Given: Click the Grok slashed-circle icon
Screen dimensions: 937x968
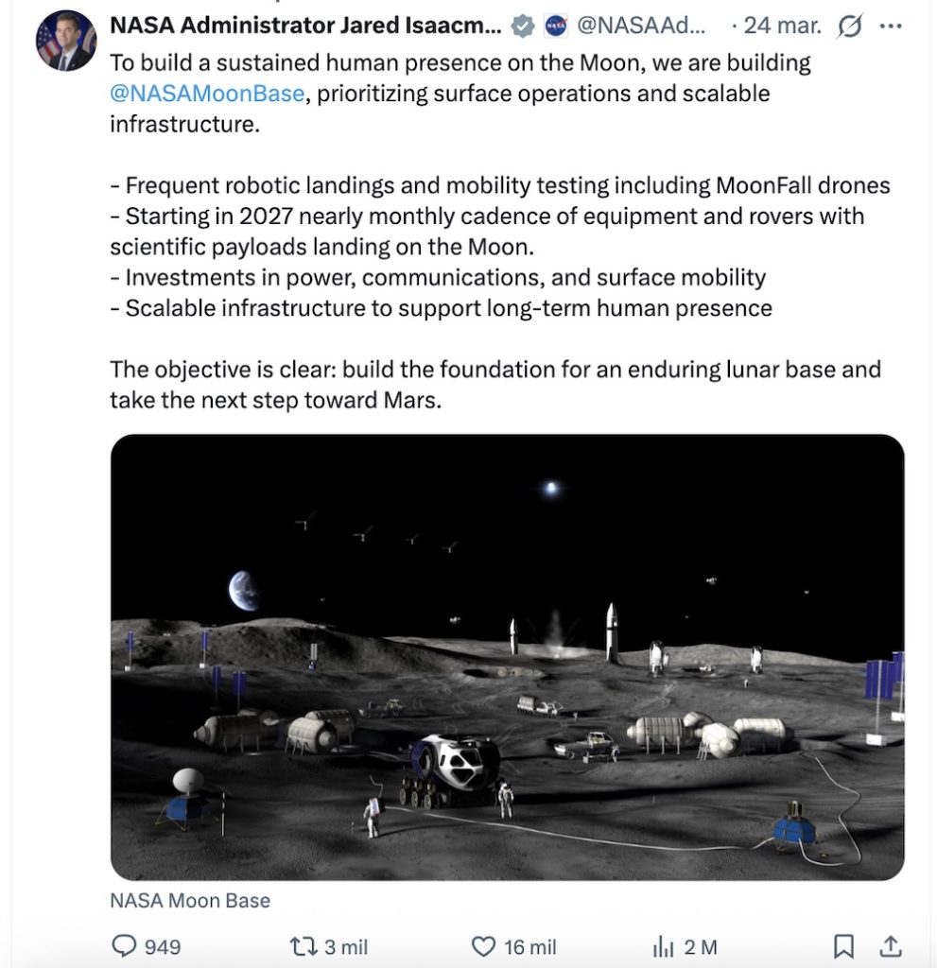Looking at the screenshot, I should click(850, 26).
